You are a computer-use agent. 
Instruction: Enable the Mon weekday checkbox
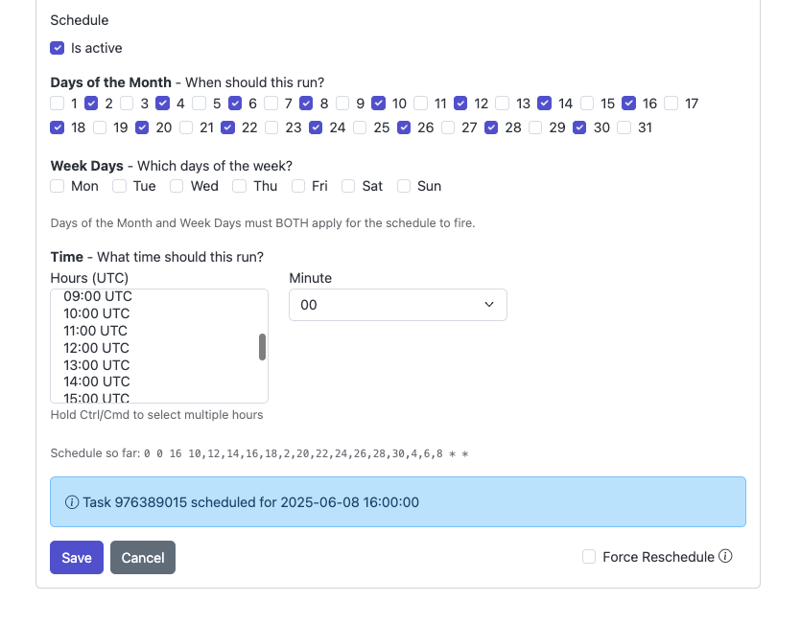58,186
